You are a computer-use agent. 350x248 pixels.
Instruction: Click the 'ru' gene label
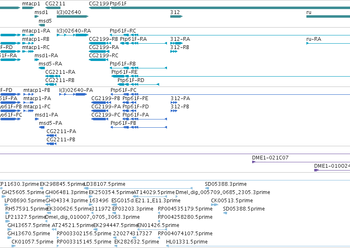coord(309,12)
